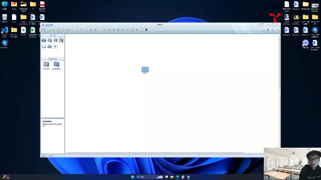
Task: Select the PC terminal category icon
Action: click(x=44, y=46)
